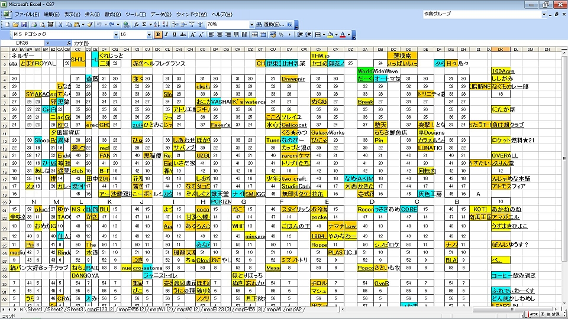Increase the cell indent
This screenshot has height=319, width=568.
[x=308, y=35]
